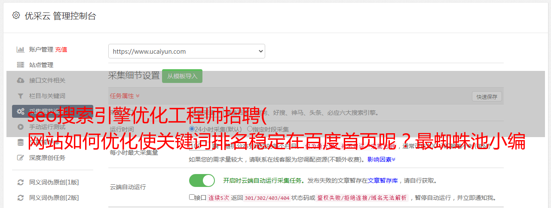Tick the 接口 checkbox

(192, 197)
